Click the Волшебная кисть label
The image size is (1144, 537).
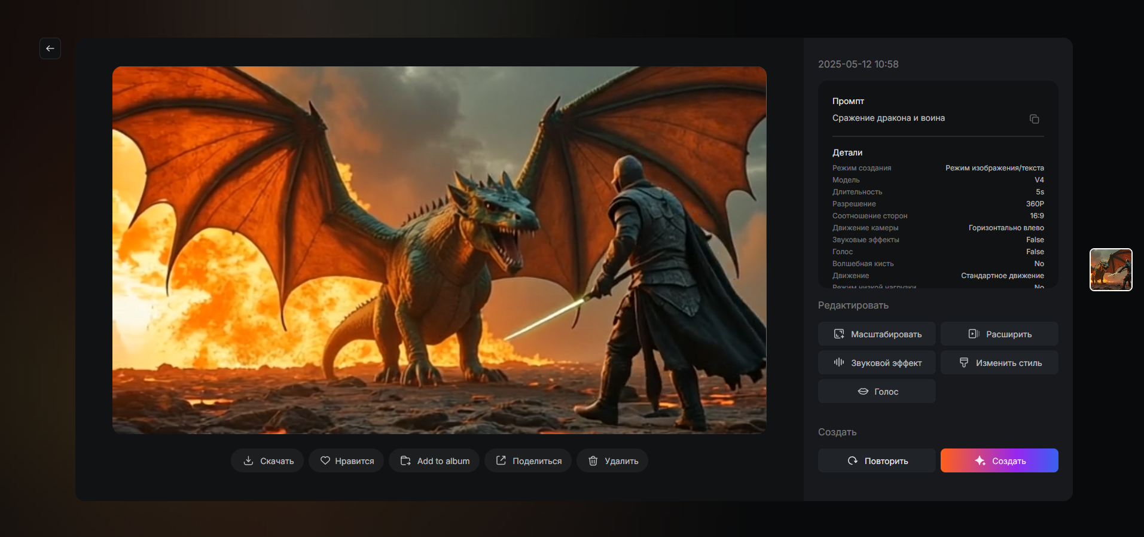coord(863,264)
